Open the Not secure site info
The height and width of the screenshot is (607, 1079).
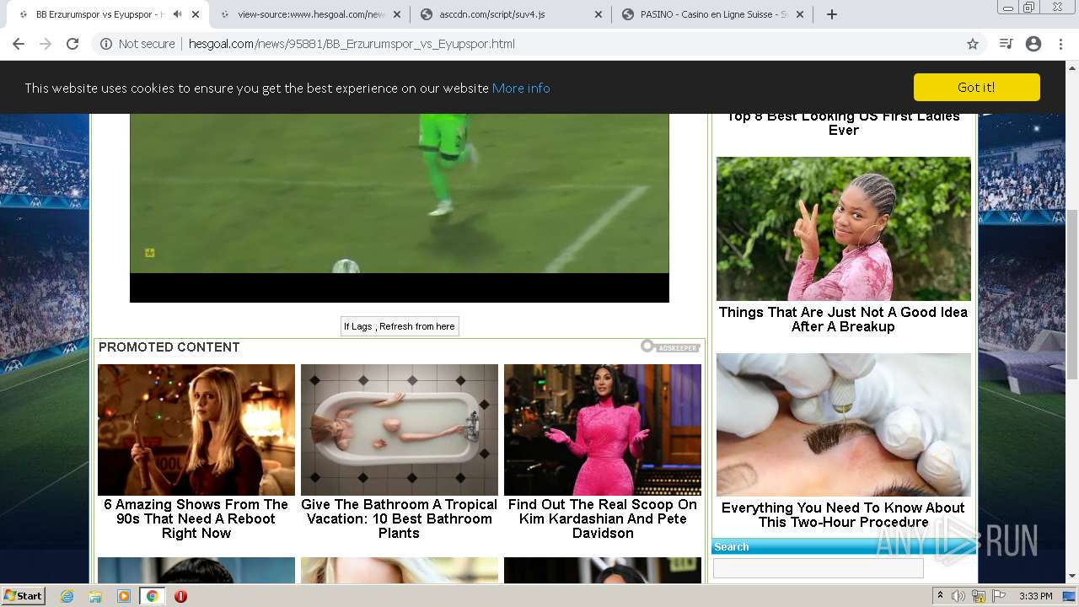[x=137, y=44]
